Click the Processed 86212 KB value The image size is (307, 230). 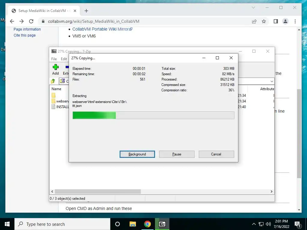pyautogui.click(x=227, y=79)
